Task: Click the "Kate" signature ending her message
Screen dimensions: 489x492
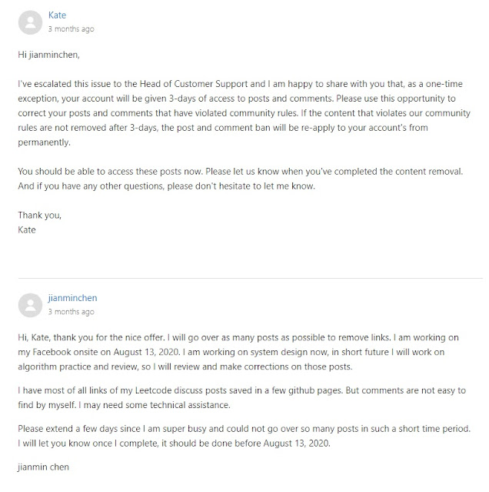Action: 27,229
